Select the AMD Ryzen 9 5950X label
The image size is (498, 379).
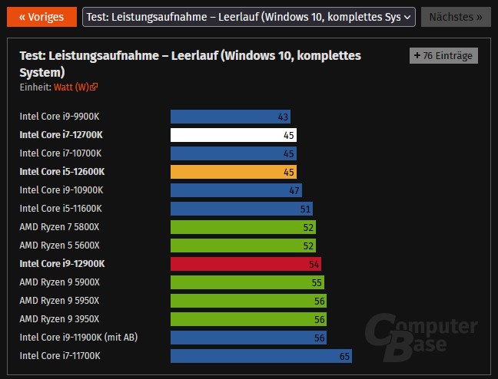click(x=59, y=300)
